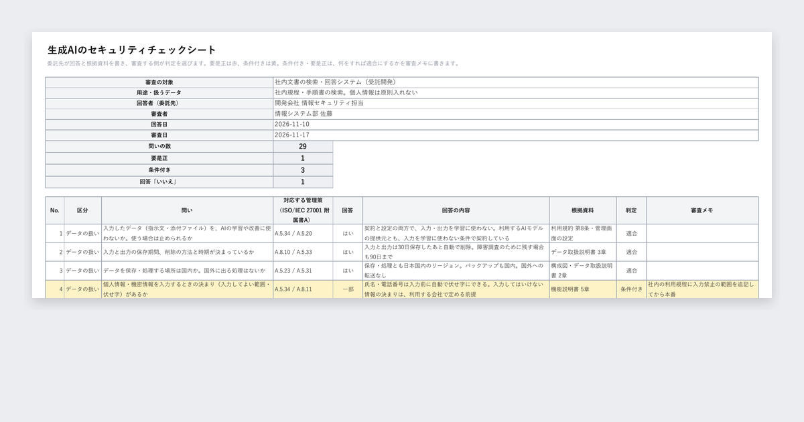The width and height of the screenshot is (804, 422).
Task: Select the row 2 answer beginning 入力と出力は30日保存
Action: [x=456, y=252]
